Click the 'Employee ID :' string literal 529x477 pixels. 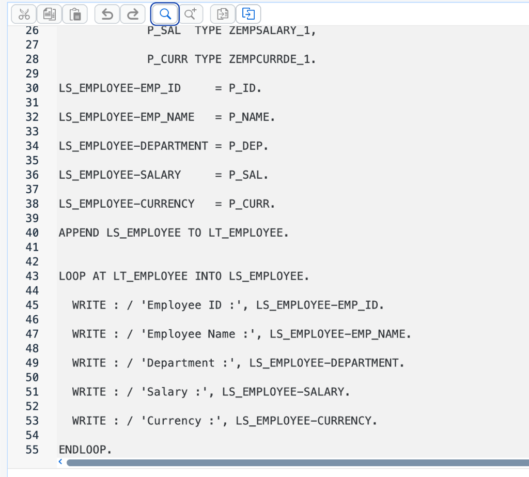click(x=191, y=305)
